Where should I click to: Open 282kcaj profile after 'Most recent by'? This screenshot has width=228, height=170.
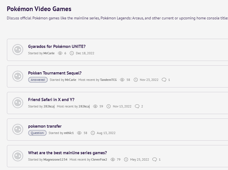pos(84,107)
